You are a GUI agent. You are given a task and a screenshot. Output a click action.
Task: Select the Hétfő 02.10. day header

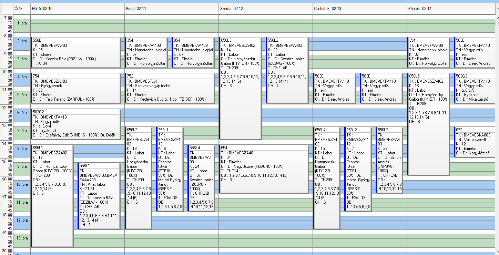coord(78,8)
